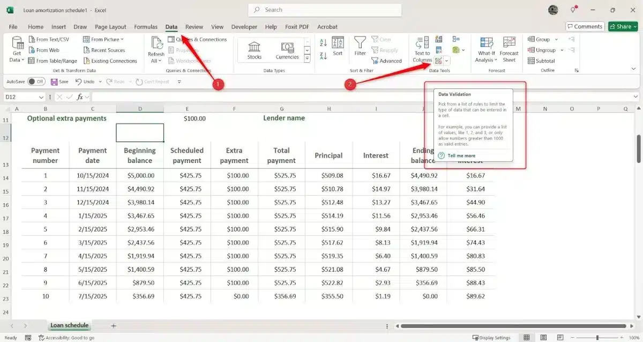Screen dimensions: 643x342
Task: Open Recent Sources
Action: 103,50
